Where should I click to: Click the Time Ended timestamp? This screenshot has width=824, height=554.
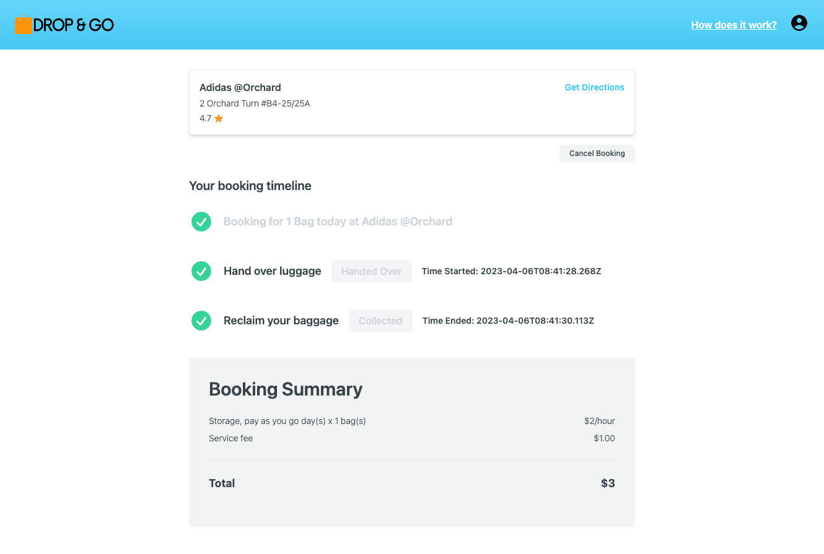[x=508, y=321]
